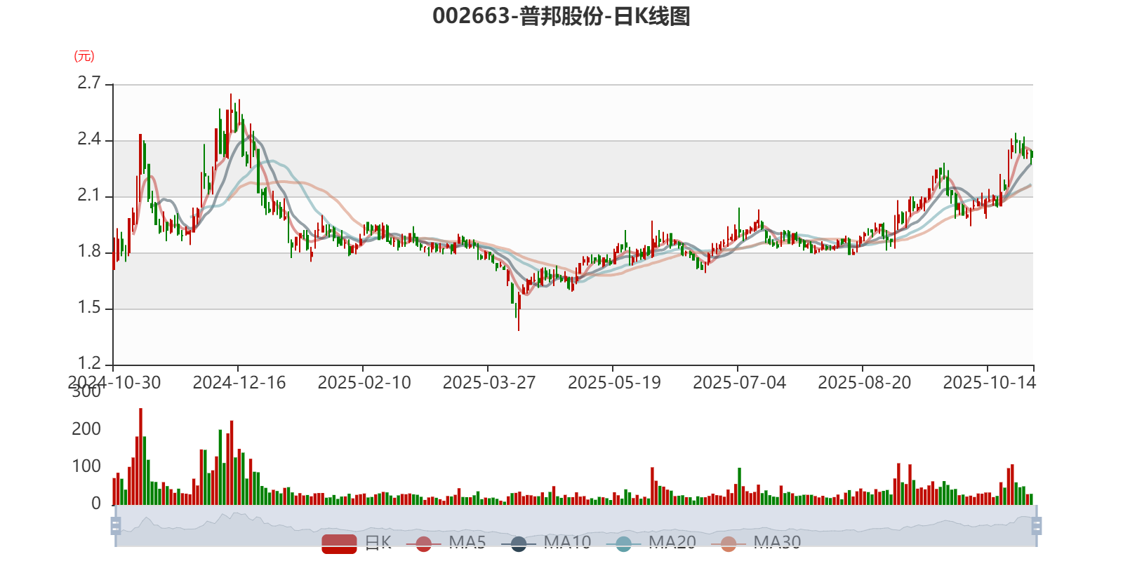This screenshot has height=561, width=1123.
Task: Click the 200 volume axis label
Action: (86, 429)
